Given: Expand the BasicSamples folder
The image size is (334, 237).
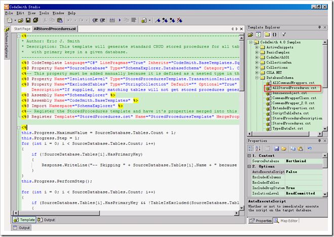Looking at the screenshot, I should [257, 52].
